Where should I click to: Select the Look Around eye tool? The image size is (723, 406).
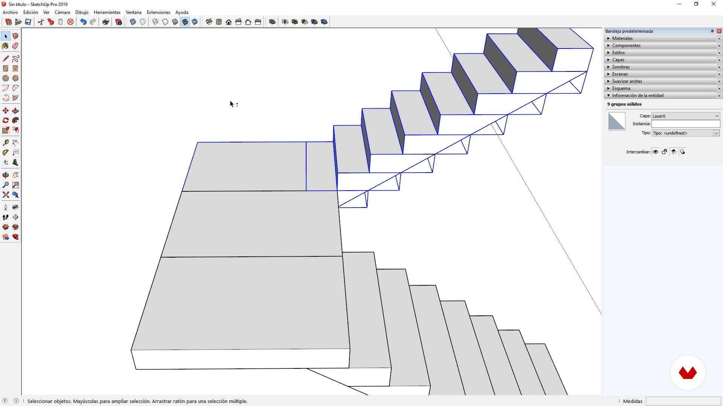15,208
